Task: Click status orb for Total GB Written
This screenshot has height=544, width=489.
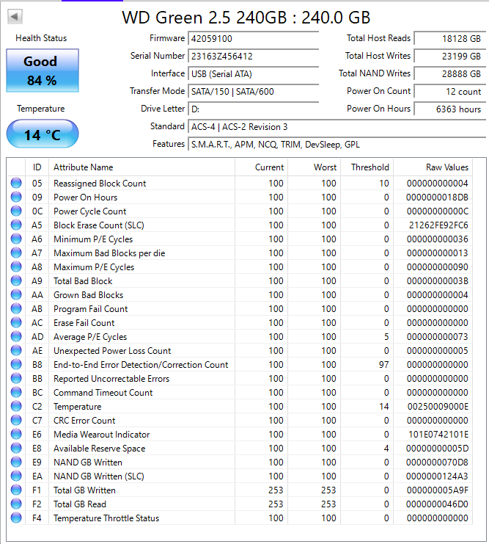Action: pos(16,490)
